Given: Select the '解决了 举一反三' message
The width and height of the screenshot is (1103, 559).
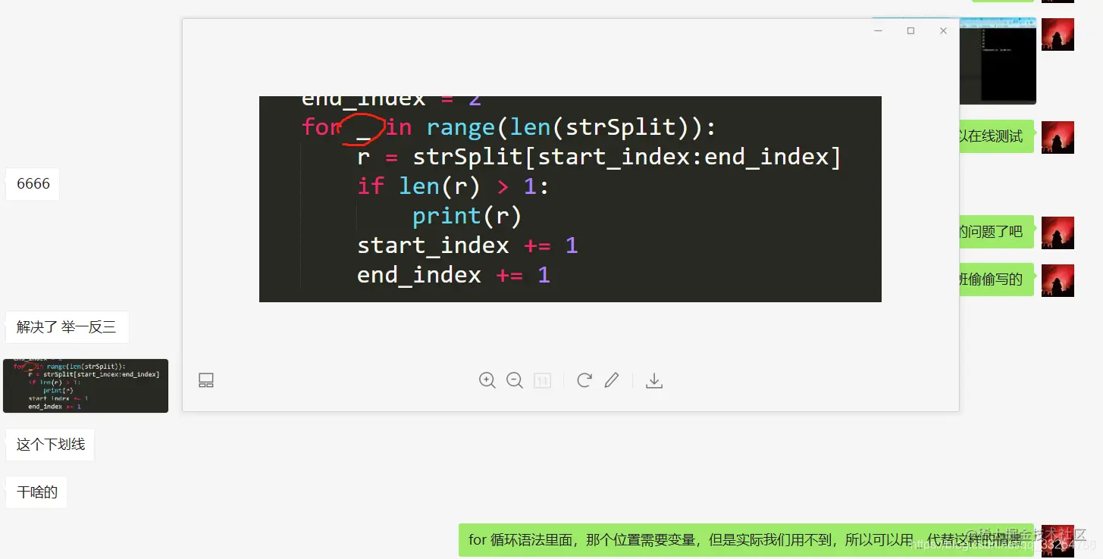Looking at the screenshot, I should click(67, 327).
